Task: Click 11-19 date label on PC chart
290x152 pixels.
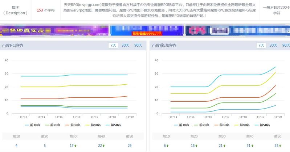Action: point(130,117)
